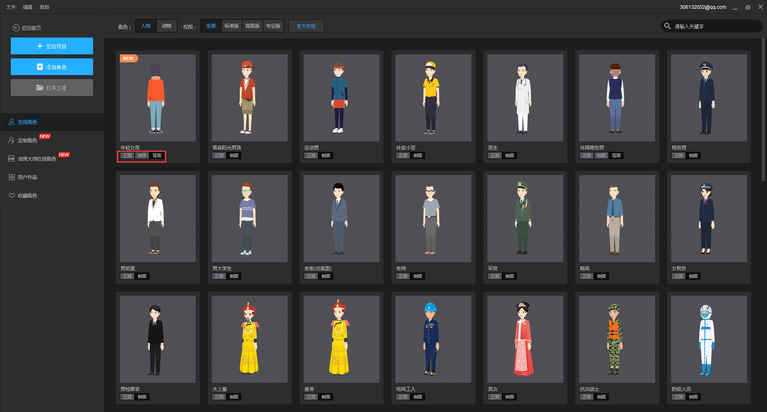
Task: Select the 老师 character thumbnail
Action: [x=433, y=219]
